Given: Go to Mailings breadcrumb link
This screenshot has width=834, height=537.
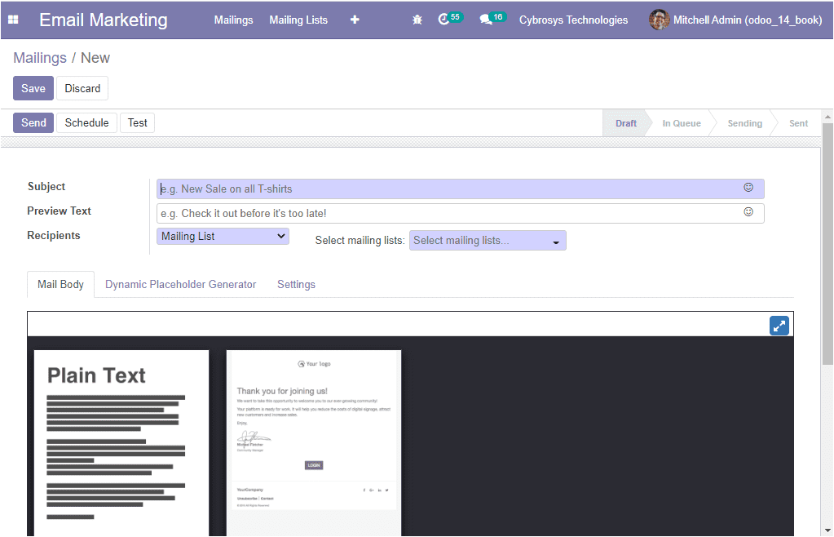Looking at the screenshot, I should [40, 58].
